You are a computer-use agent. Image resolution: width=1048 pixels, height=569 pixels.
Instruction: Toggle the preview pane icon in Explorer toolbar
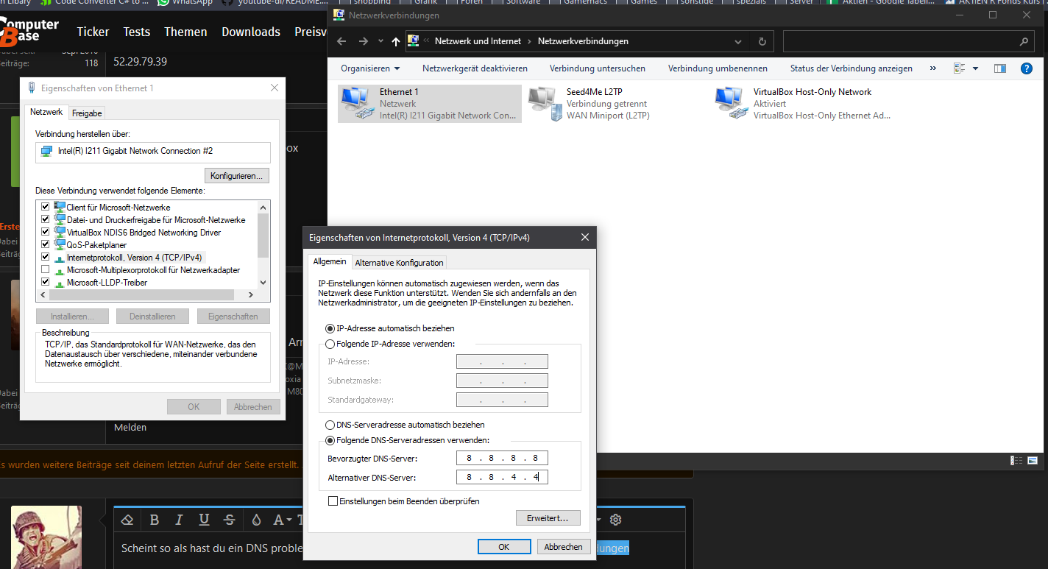999,68
